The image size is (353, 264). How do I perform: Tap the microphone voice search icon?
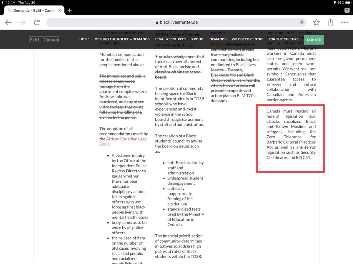tap(302, 22)
